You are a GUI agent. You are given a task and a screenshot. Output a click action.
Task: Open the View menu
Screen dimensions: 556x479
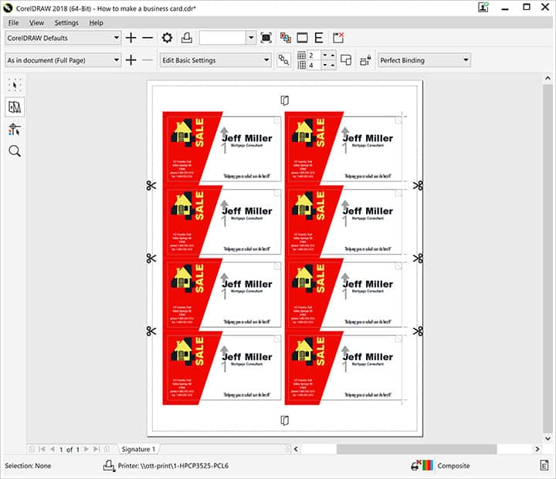[x=36, y=23]
